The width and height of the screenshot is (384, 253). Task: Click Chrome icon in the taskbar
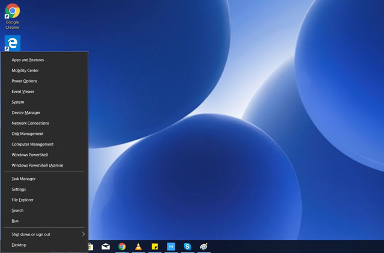[x=122, y=246]
